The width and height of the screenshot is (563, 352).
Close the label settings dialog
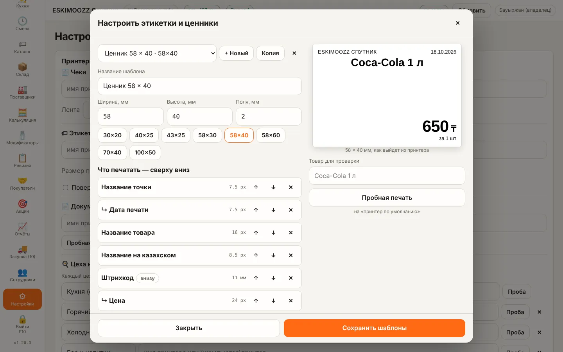coord(457,23)
